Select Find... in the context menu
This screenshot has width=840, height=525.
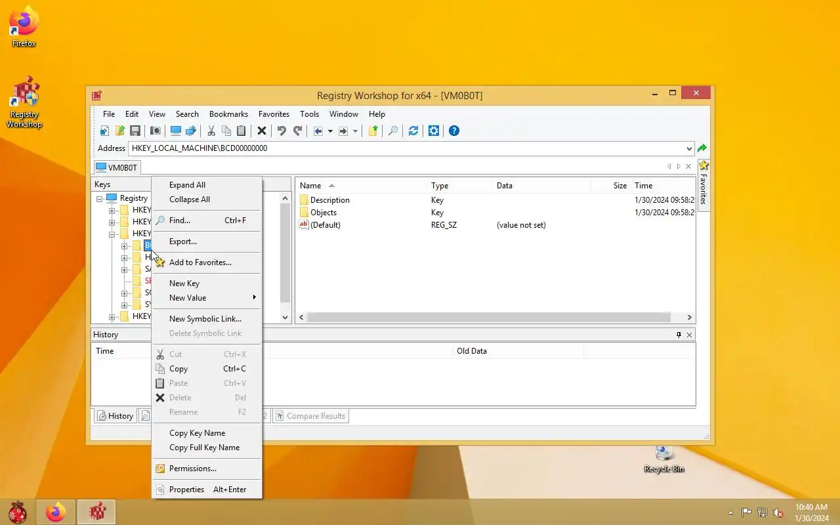tap(206, 220)
